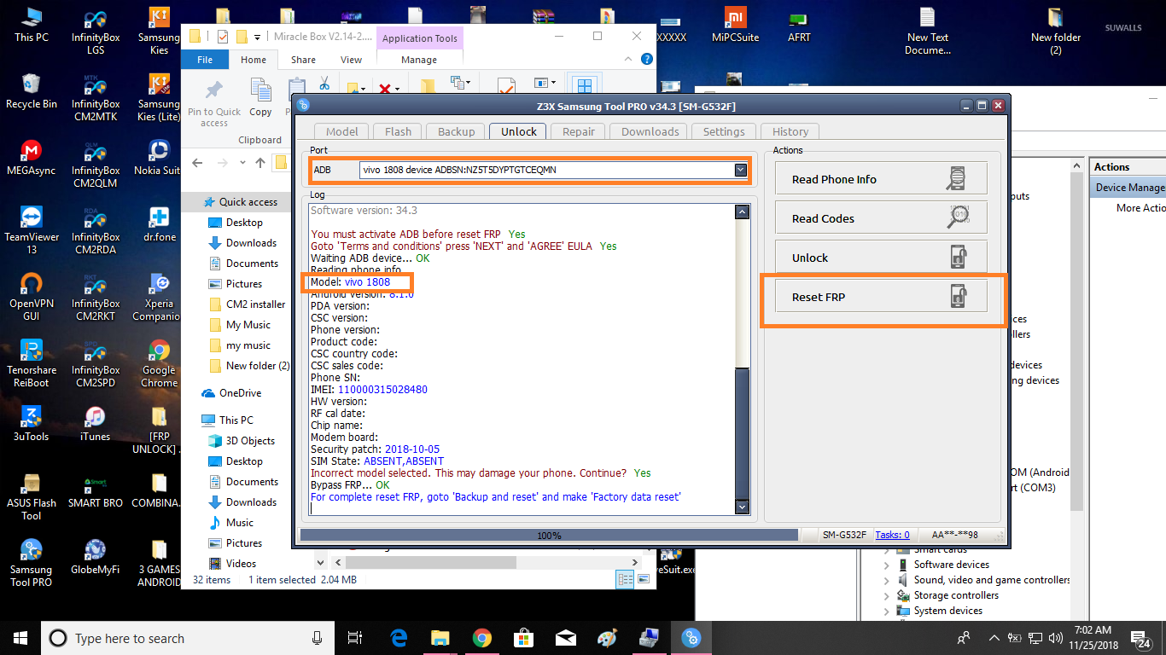1166x655 pixels.
Task: Open the InfinityBox LGS desktop shortcut
Action: coord(96,31)
